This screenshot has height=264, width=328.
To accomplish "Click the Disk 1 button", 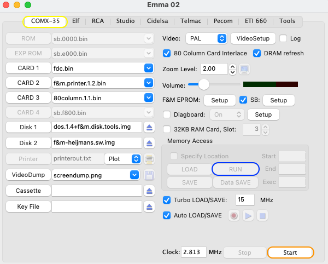I will 28,127.
